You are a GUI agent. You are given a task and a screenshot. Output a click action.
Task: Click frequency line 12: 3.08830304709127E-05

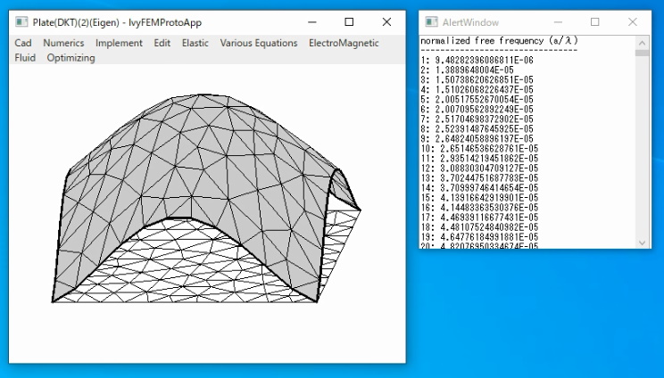coord(479,168)
